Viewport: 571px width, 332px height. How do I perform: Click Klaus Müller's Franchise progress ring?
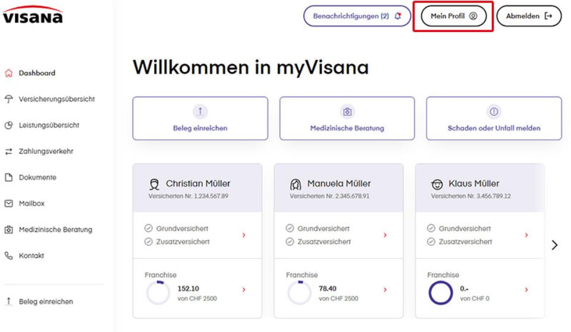pos(440,292)
